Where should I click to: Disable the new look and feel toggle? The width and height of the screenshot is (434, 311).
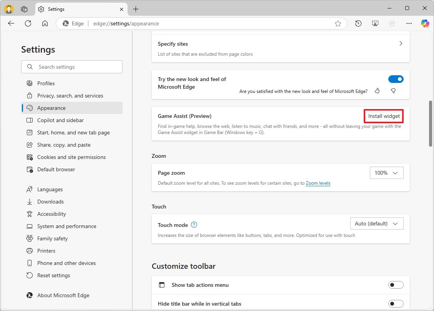[x=396, y=79]
